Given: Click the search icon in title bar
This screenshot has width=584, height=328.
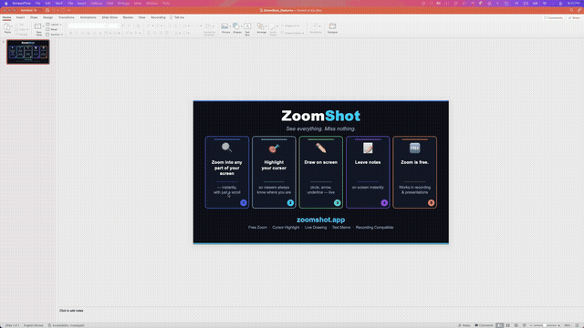Looking at the screenshot, I should tap(572, 10).
